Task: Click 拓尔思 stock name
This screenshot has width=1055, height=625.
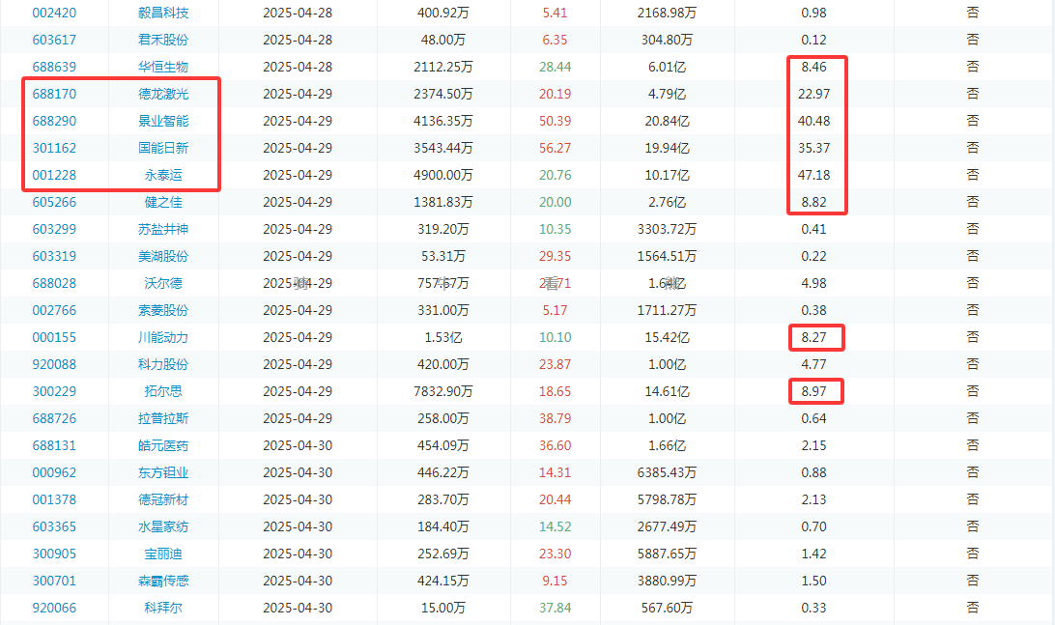Action: [x=163, y=391]
